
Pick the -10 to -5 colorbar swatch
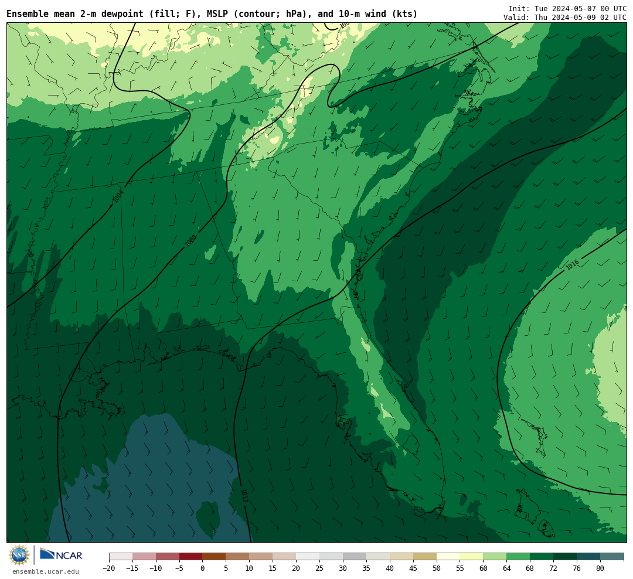click(168, 557)
